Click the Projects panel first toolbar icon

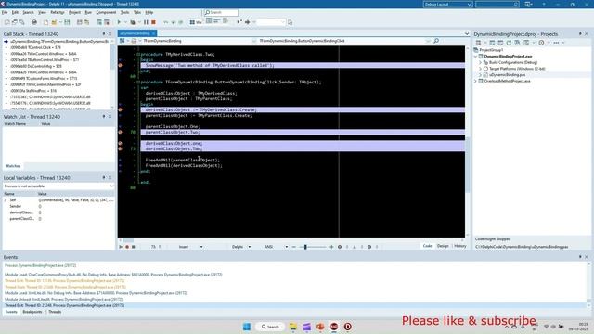tap(479, 43)
